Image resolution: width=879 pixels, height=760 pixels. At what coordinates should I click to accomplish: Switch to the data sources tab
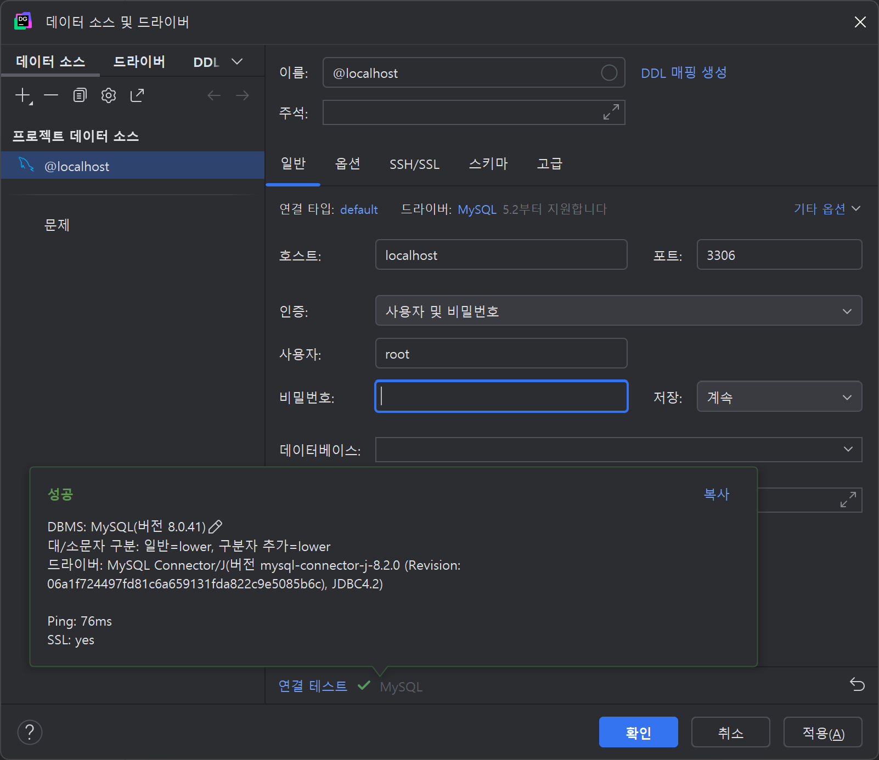pos(50,61)
